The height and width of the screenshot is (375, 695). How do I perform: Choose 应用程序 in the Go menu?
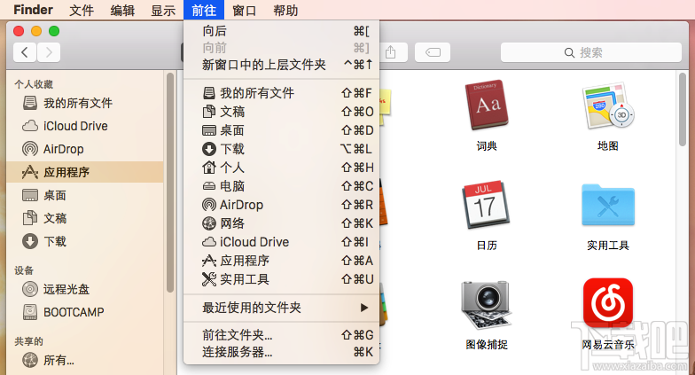[282, 261]
